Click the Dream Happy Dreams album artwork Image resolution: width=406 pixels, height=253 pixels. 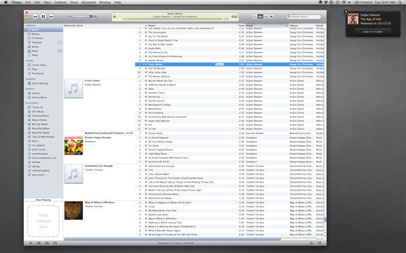[x=74, y=146]
